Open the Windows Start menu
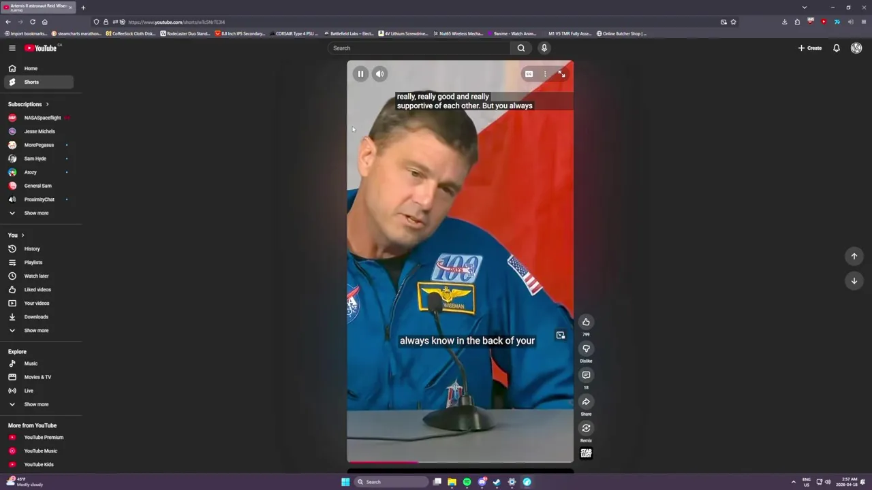The width and height of the screenshot is (872, 490). (345, 482)
